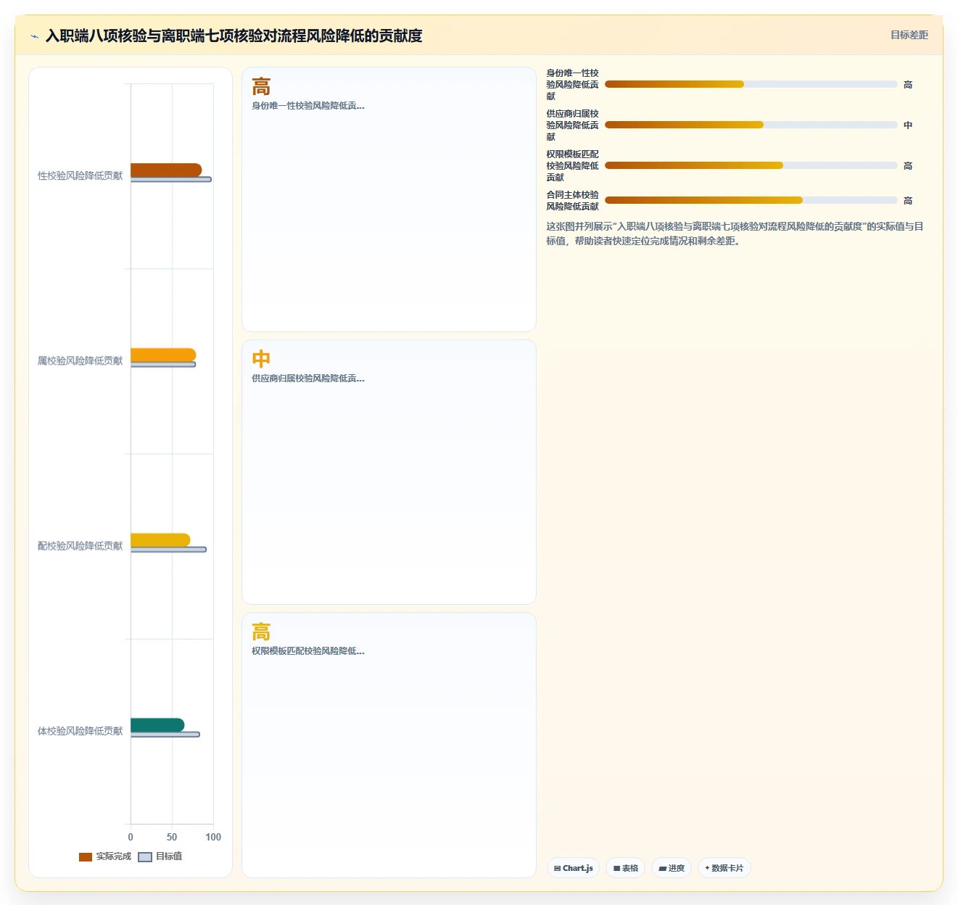Open the 供应商归属校验风险降低贡 data card

pyautogui.click(x=389, y=472)
